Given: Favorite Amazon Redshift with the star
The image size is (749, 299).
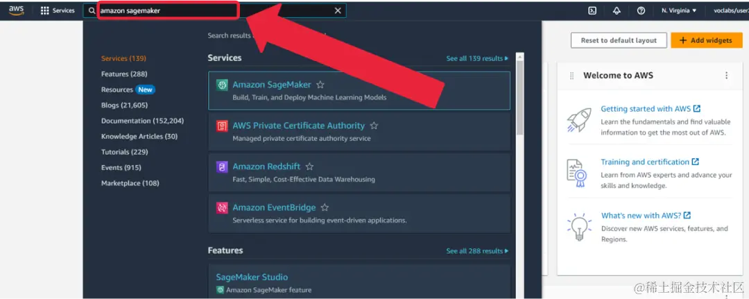Looking at the screenshot, I should [x=309, y=166].
